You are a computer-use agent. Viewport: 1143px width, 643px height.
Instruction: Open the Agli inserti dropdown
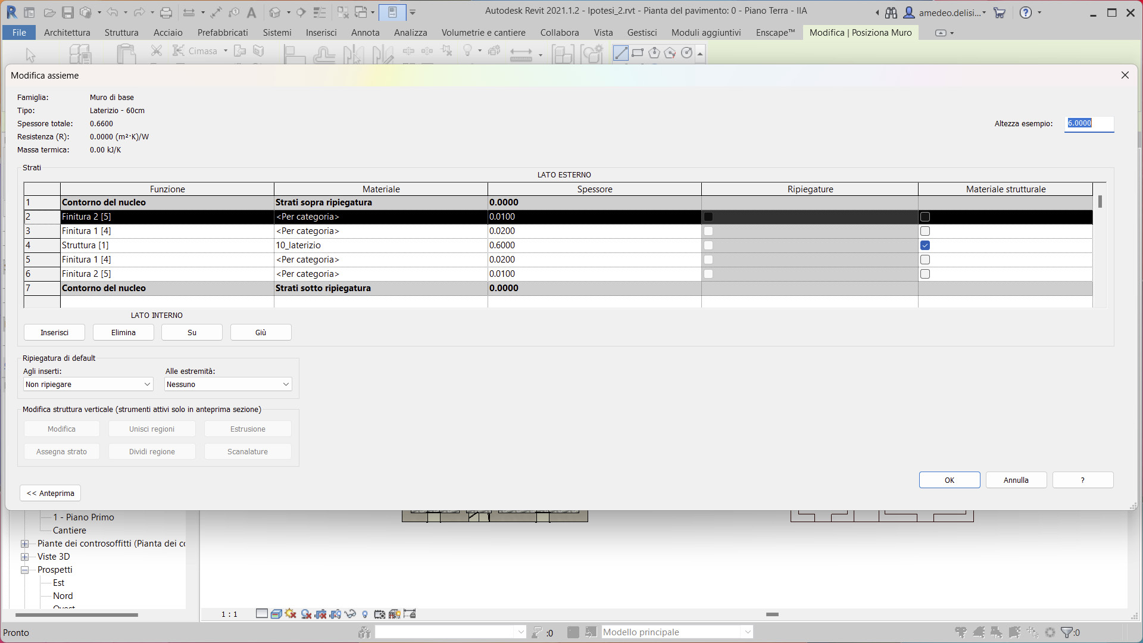point(88,385)
